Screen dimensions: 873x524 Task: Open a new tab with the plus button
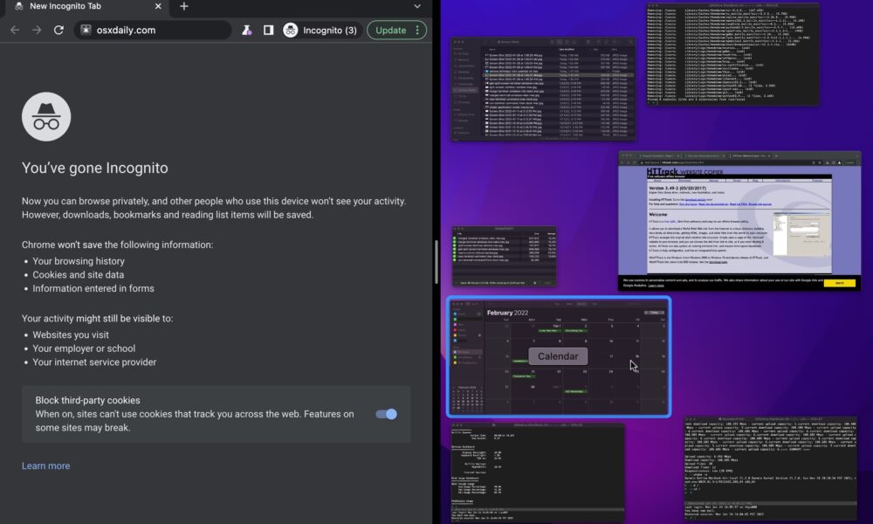coord(183,6)
